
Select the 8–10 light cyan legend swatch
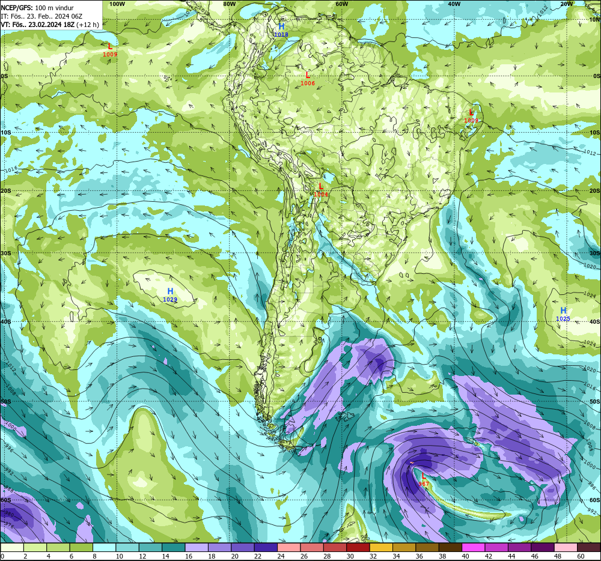tap(104, 547)
